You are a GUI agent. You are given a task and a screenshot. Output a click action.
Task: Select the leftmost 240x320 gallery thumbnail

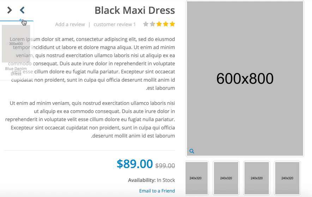197,178
